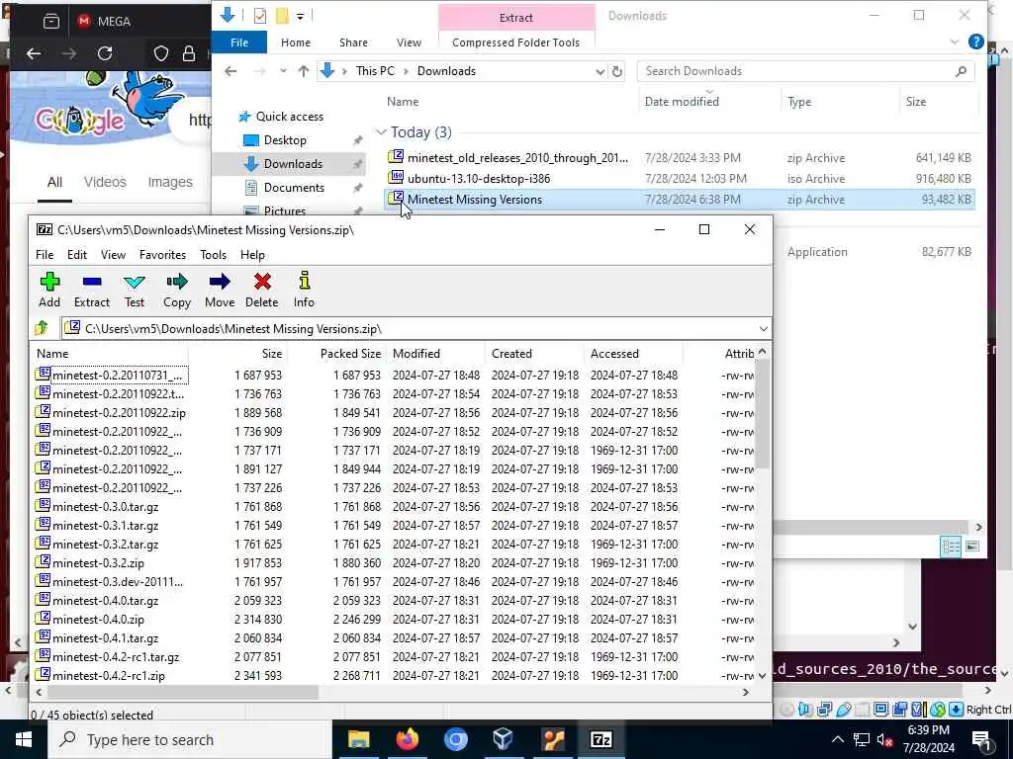Click the Search Downloads field
Screen dimensions: 1013x759
[805, 71]
